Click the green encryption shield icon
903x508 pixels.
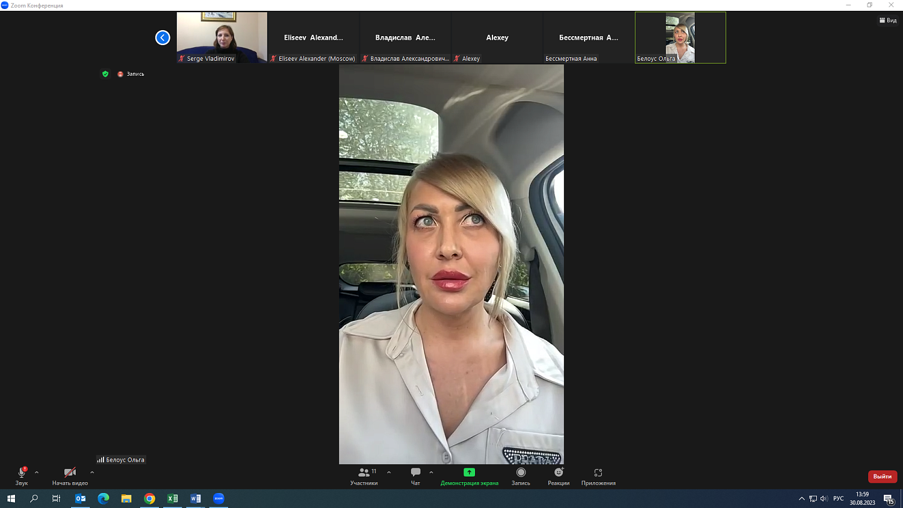(105, 74)
